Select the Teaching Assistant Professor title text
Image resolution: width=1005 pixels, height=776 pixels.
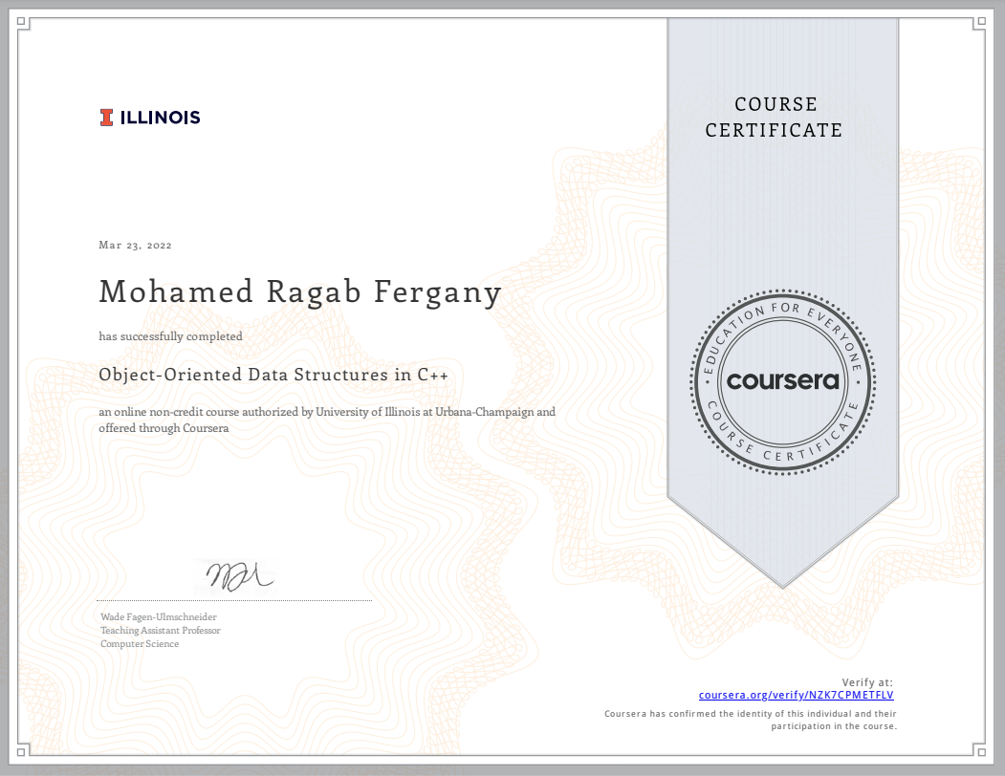click(x=161, y=631)
